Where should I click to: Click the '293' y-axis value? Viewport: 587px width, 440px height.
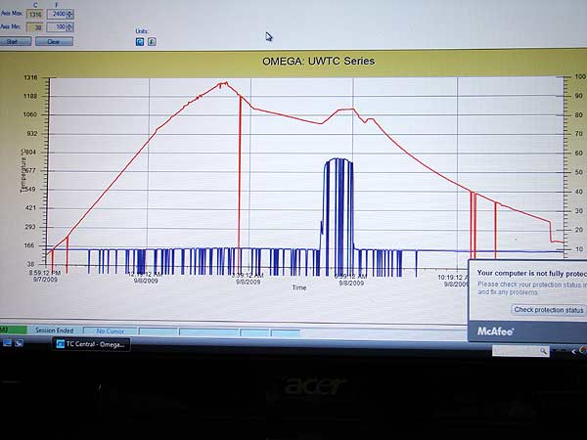[32, 227]
